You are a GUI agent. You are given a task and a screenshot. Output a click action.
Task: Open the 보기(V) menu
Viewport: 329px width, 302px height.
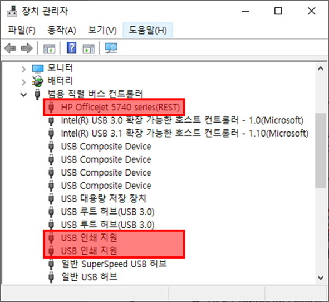point(102,30)
